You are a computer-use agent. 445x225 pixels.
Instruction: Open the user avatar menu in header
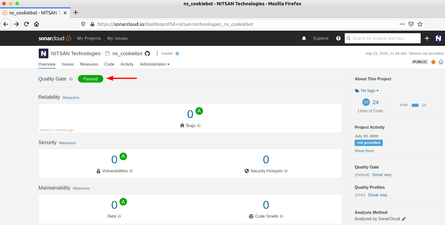click(438, 38)
